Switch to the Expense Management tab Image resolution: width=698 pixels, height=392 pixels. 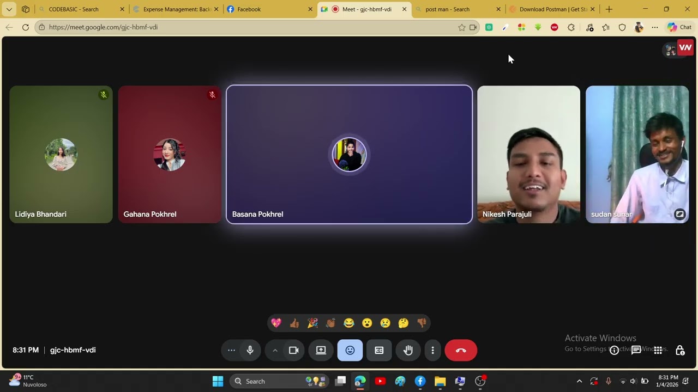coord(176,9)
